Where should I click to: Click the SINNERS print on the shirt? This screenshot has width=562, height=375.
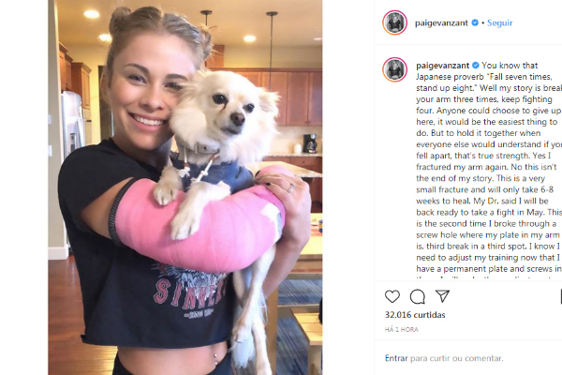[190, 292]
